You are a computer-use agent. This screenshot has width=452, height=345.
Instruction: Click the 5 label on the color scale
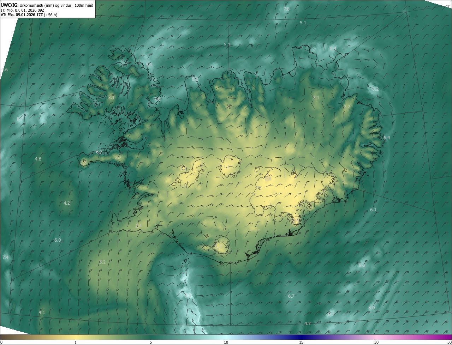pyautogui.click(x=151, y=342)
